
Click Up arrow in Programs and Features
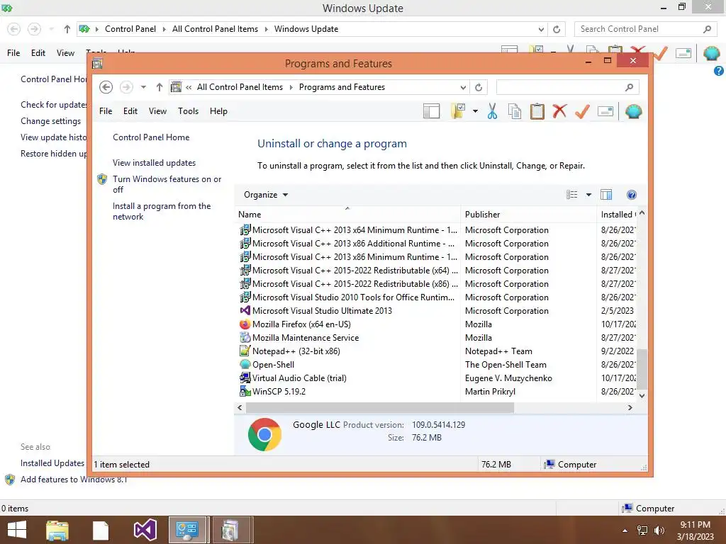[160, 87]
